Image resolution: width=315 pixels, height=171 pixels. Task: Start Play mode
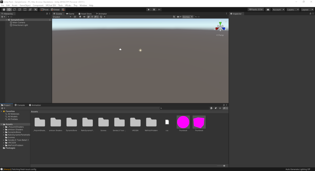[149, 9]
